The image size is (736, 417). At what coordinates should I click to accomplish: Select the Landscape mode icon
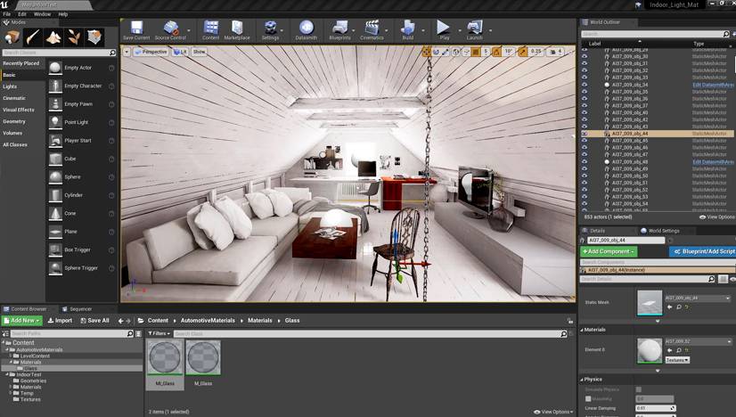(x=53, y=37)
